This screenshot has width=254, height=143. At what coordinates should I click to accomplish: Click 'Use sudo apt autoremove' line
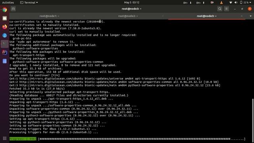tap(42, 42)
